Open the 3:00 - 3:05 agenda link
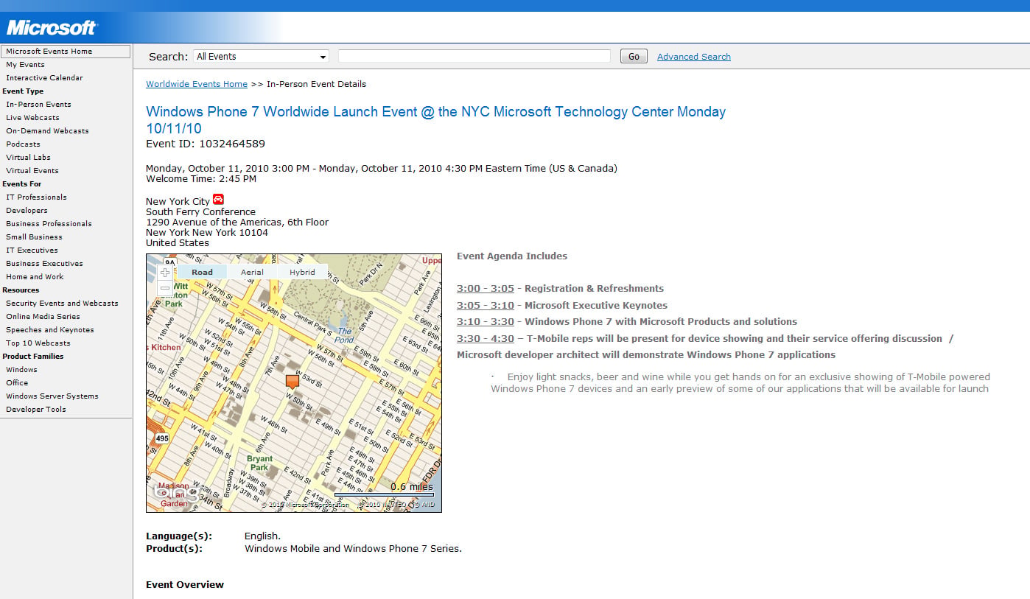This screenshot has height=599, width=1030. tap(486, 289)
